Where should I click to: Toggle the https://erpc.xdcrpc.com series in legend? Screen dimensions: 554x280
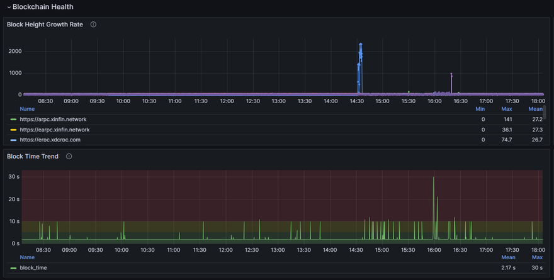[50, 140]
